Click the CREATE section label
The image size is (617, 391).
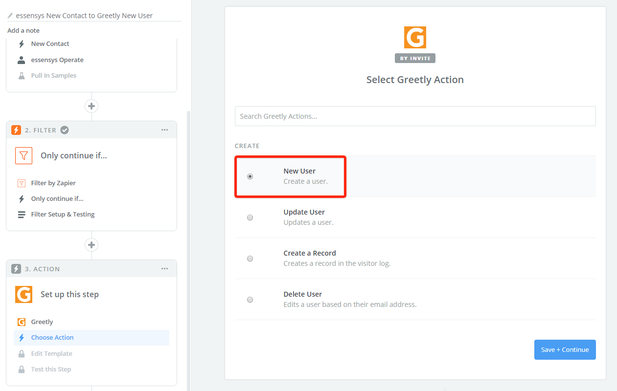tap(247, 146)
